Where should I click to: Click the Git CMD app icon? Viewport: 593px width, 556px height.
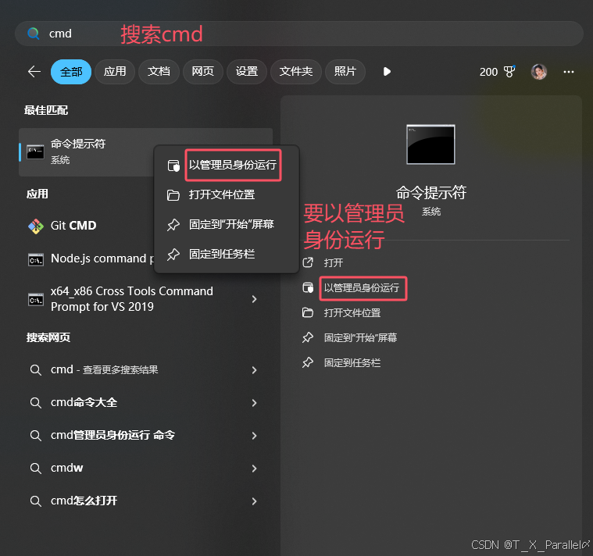pos(36,226)
